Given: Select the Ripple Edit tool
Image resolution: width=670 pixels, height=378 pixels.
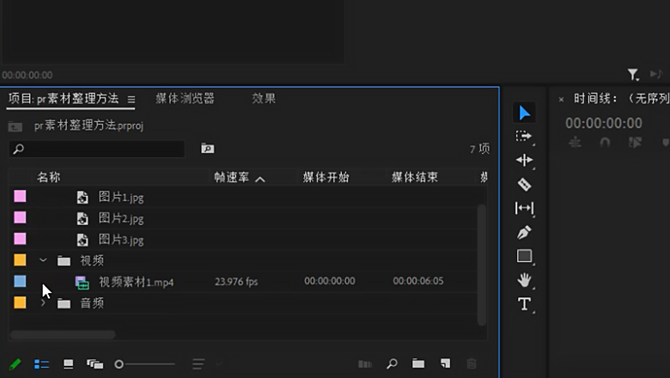Looking at the screenshot, I should (x=524, y=160).
